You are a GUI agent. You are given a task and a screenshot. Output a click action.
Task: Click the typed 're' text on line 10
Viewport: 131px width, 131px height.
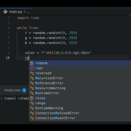pyautogui.click(x=27, y=58)
